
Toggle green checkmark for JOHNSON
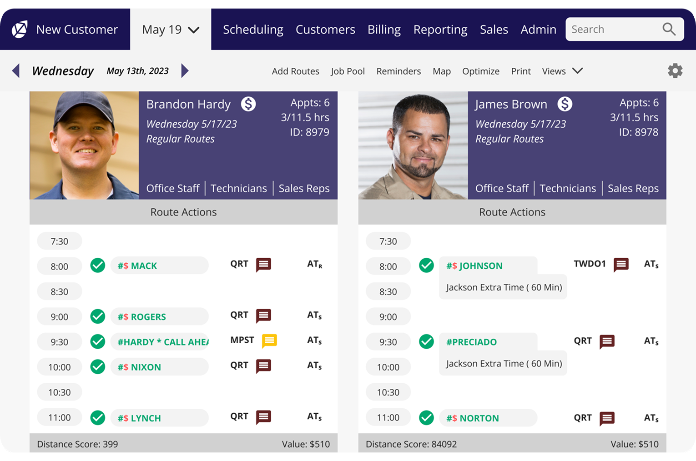coord(426,265)
